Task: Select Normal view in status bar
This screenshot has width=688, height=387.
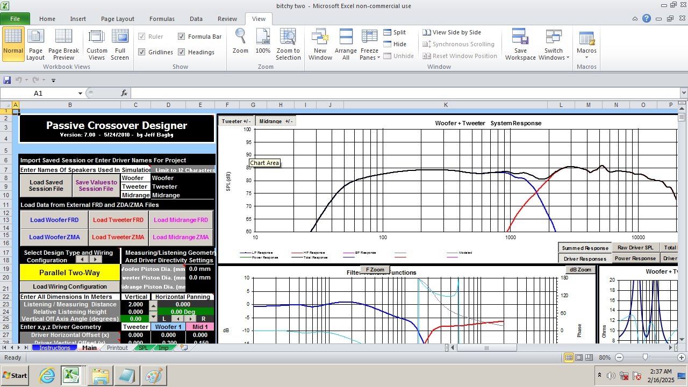Action: coord(569,357)
